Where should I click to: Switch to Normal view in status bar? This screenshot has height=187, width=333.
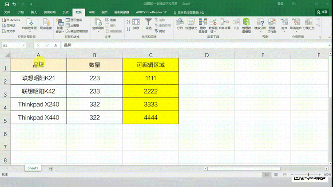pos(266,175)
